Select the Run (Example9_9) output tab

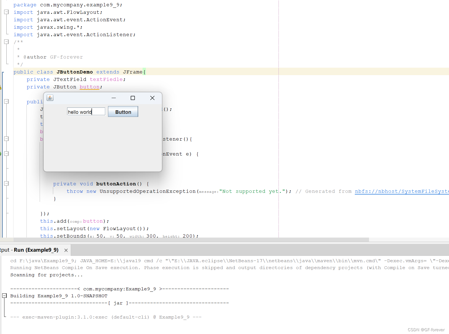(36, 250)
